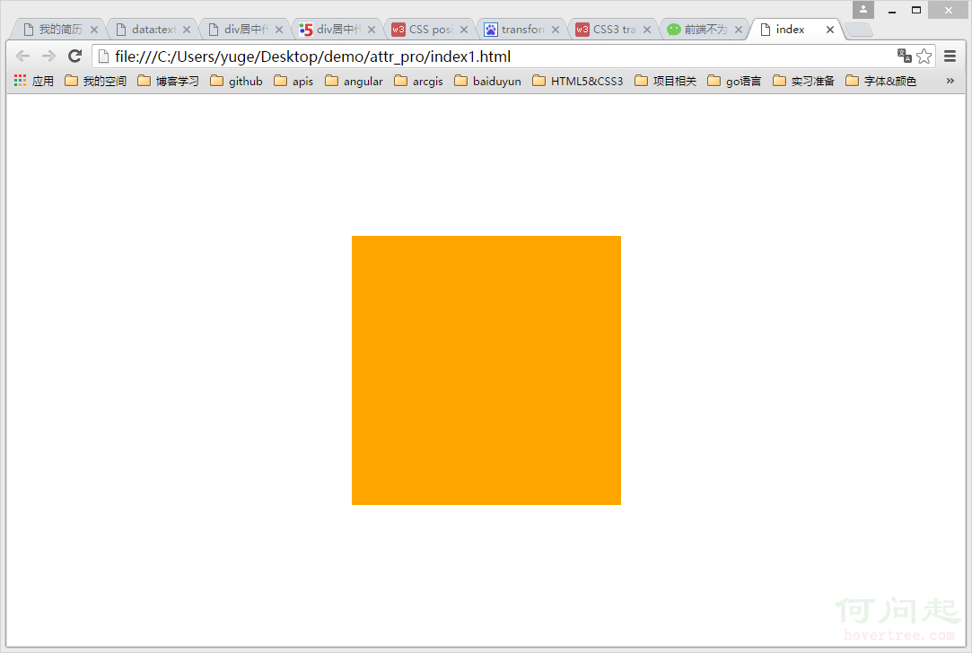Click the translate page icon

point(904,57)
